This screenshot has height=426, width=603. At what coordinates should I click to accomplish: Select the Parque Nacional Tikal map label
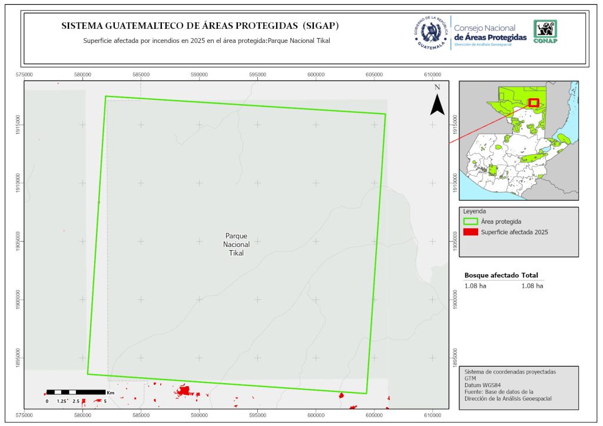pyautogui.click(x=236, y=244)
